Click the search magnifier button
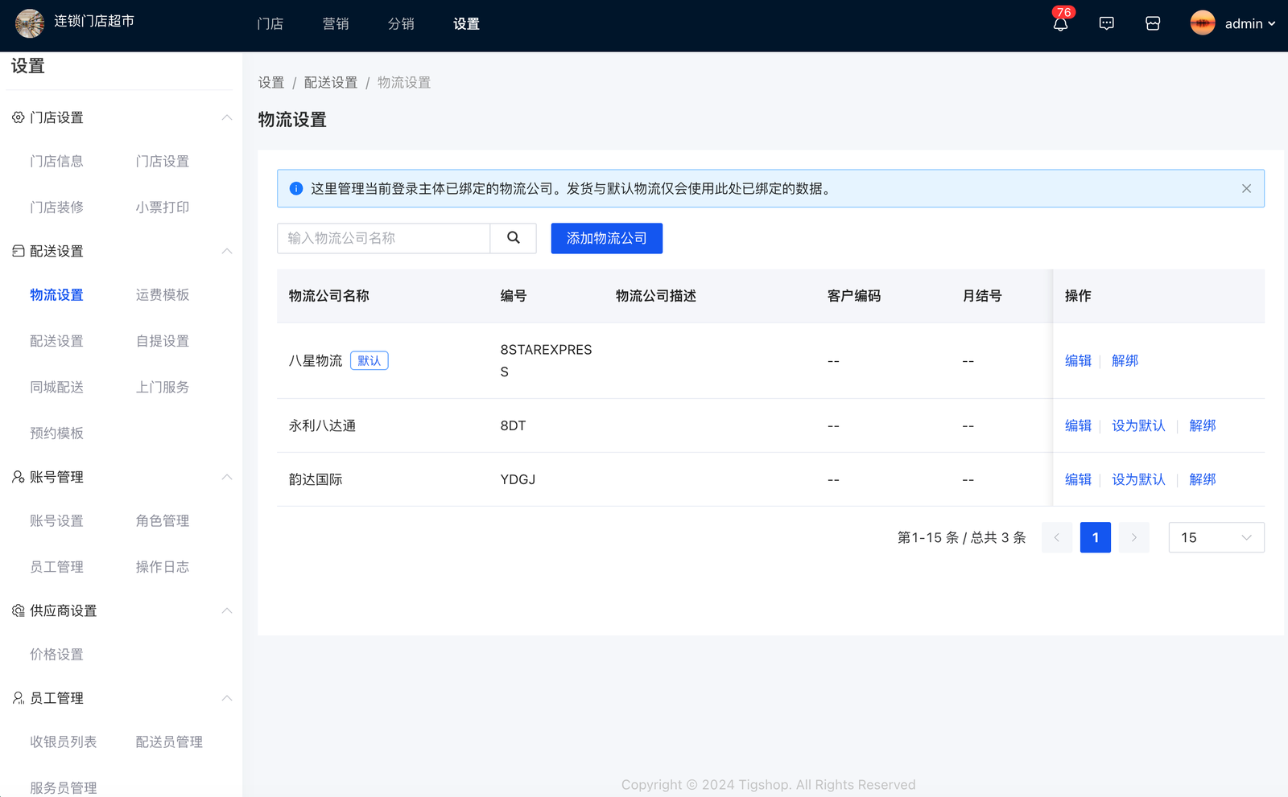This screenshot has height=797, width=1288. click(x=514, y=238)
